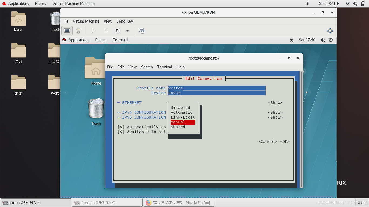Open virt-viewer View menu

point(108,21)
